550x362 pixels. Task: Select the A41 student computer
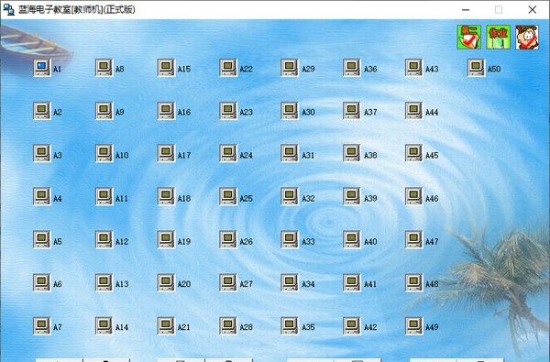pyautogui.click(x=352, y=282)
